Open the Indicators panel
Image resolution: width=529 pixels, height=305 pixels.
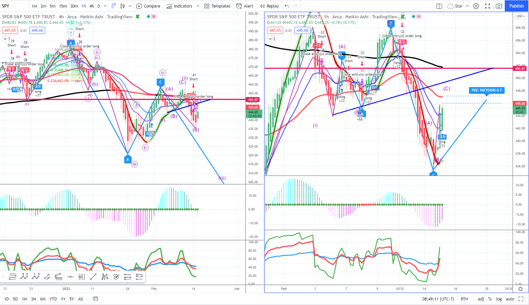[x=179, y=6]
